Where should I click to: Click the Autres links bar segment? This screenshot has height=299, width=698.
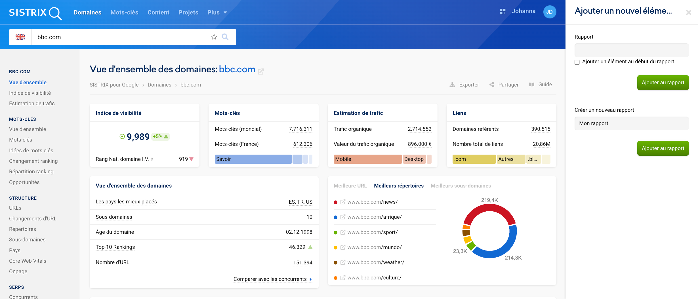[511, 159]
